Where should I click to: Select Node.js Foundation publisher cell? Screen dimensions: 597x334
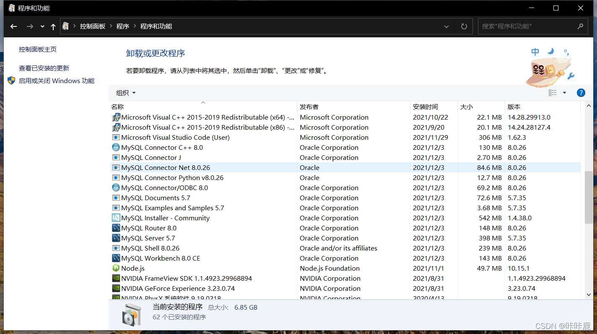pos(330,268)
